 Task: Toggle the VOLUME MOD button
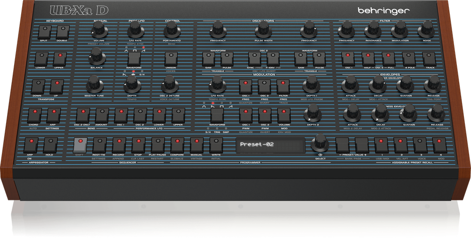(x=284, y=116)
